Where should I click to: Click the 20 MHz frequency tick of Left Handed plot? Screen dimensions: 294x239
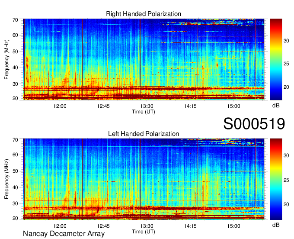tap(15, 218)
